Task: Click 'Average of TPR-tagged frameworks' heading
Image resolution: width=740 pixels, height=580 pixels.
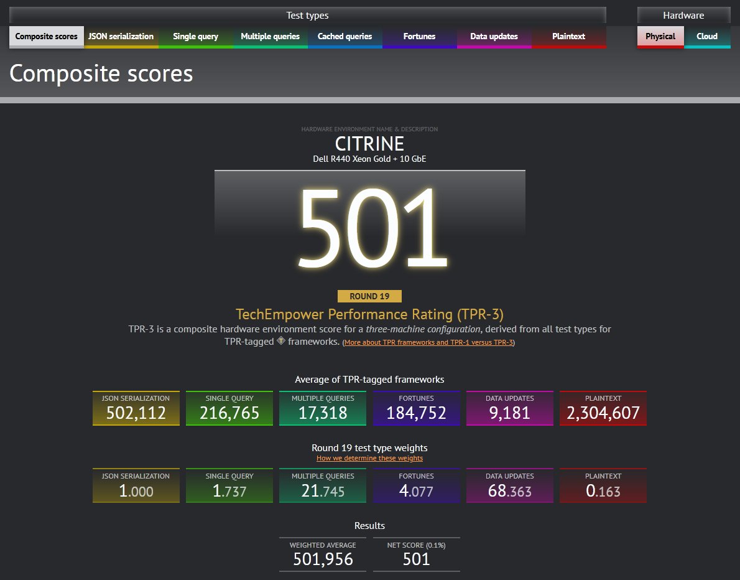Action: (369, 380)
